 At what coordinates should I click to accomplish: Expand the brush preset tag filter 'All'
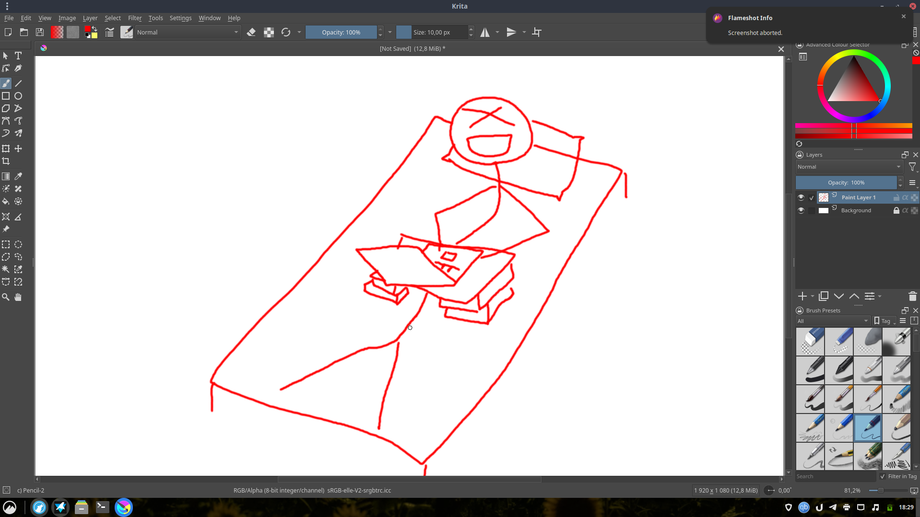pos(832,321)
